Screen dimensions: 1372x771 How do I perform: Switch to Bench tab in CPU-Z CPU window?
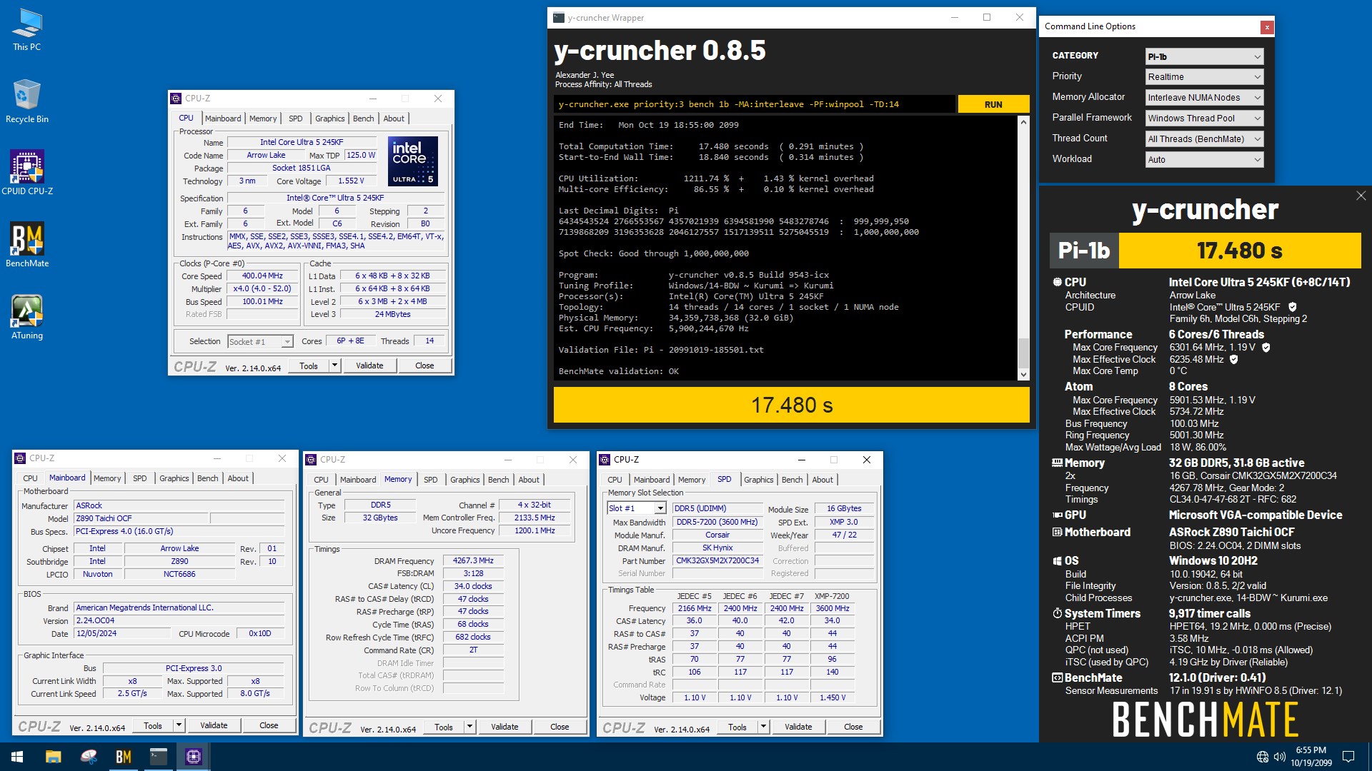[363, 119]
